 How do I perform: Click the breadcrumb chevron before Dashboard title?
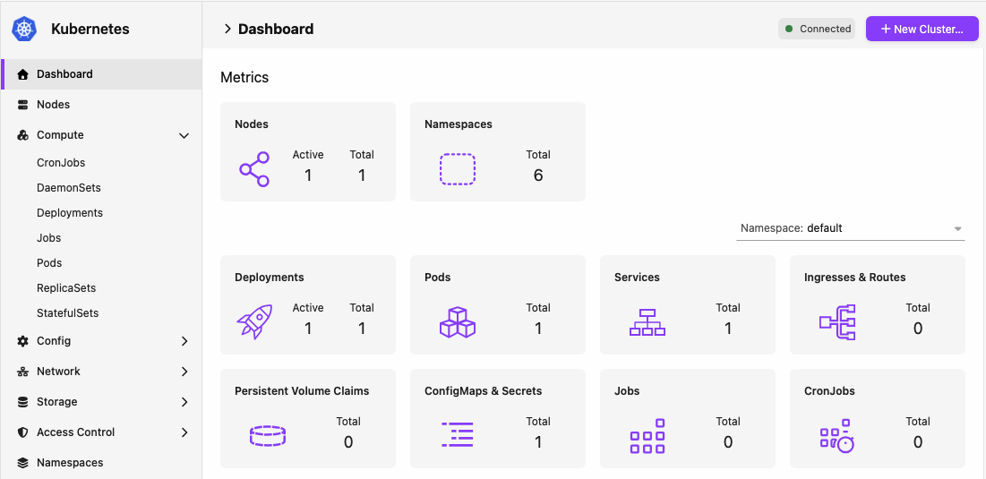(x=227, y=29)
